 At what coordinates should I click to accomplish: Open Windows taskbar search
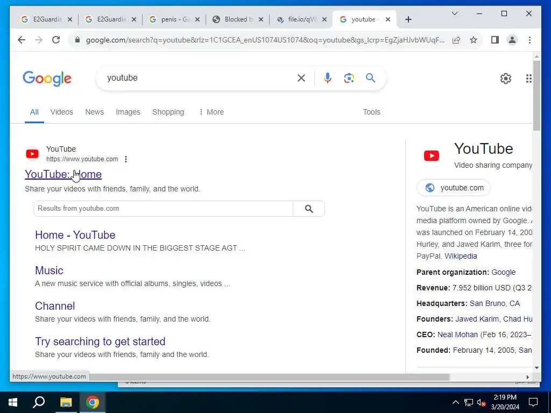(39, 402)
